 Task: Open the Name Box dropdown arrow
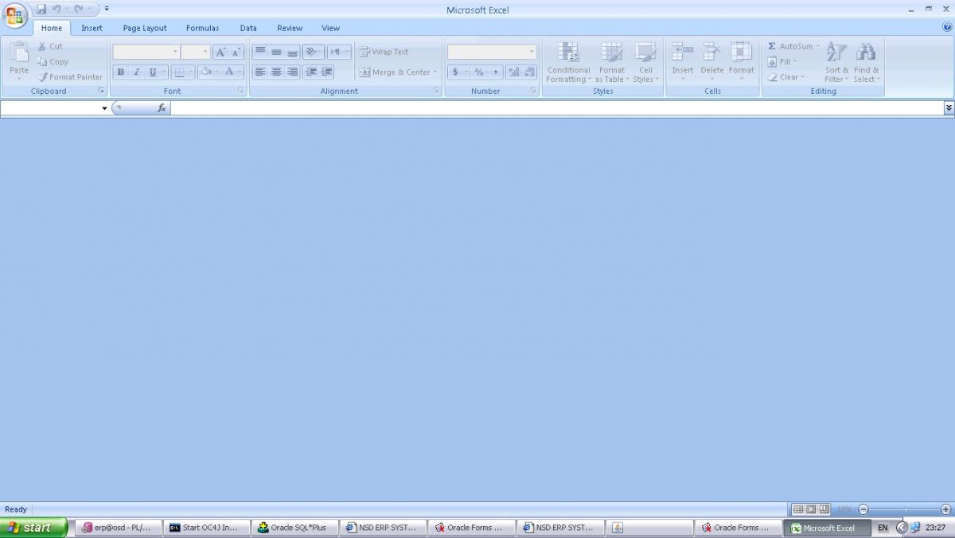click(104, 108)
